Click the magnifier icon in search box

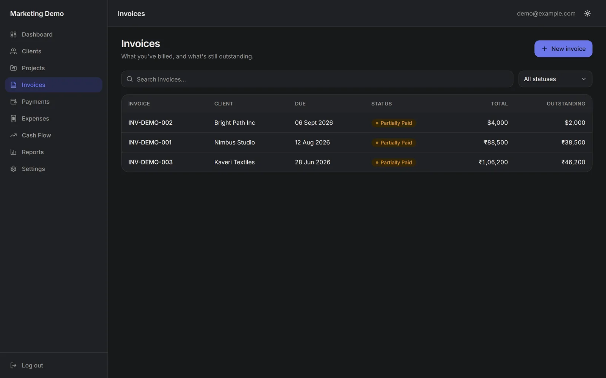130,79
